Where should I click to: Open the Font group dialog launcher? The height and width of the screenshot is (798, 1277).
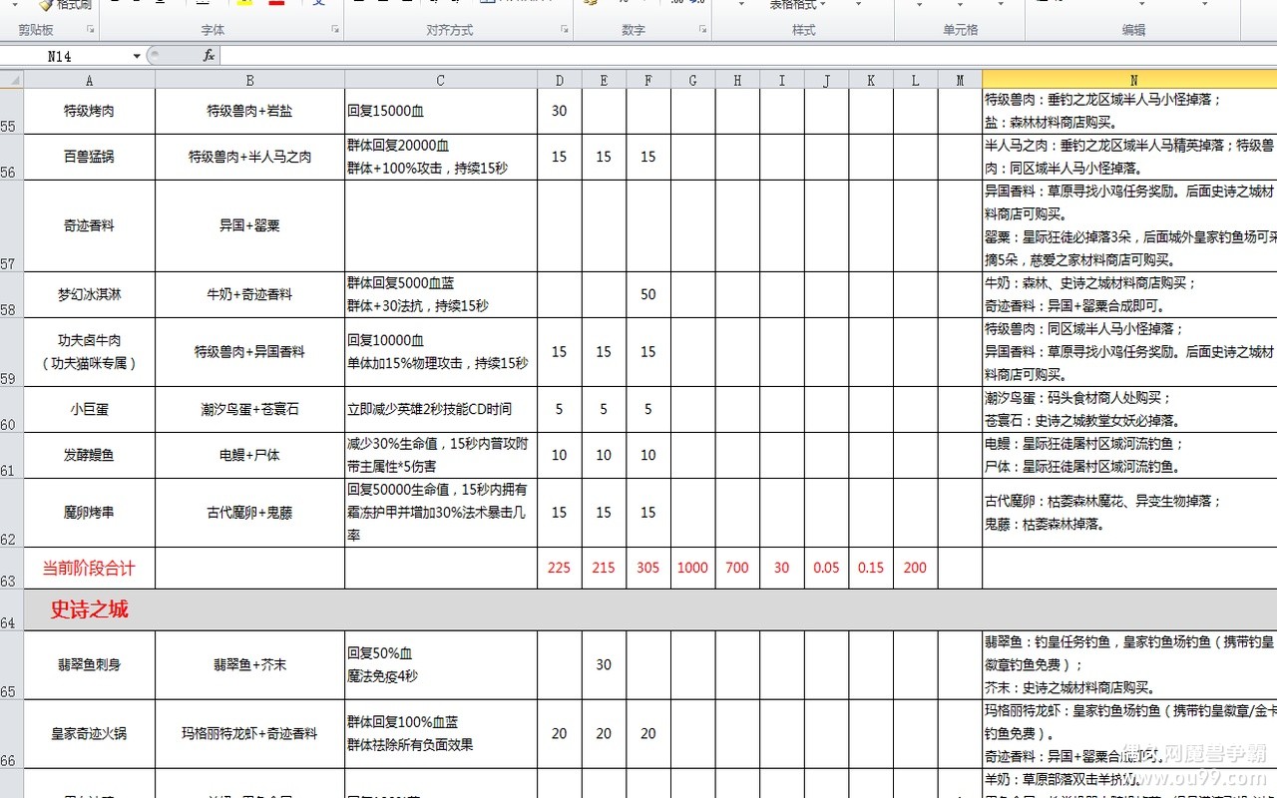334,31
